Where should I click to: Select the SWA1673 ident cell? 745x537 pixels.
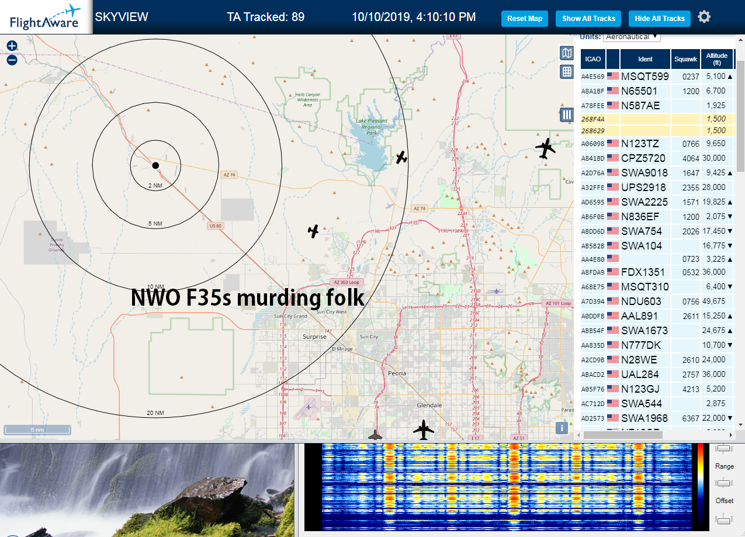(645, 330)
